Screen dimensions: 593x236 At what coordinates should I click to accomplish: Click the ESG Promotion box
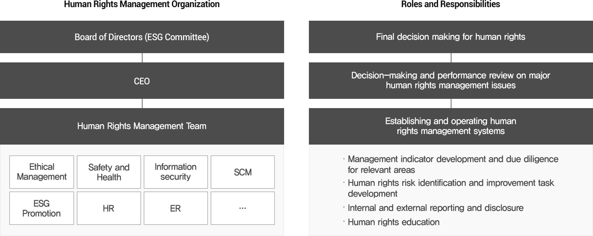tap(42, 208)
